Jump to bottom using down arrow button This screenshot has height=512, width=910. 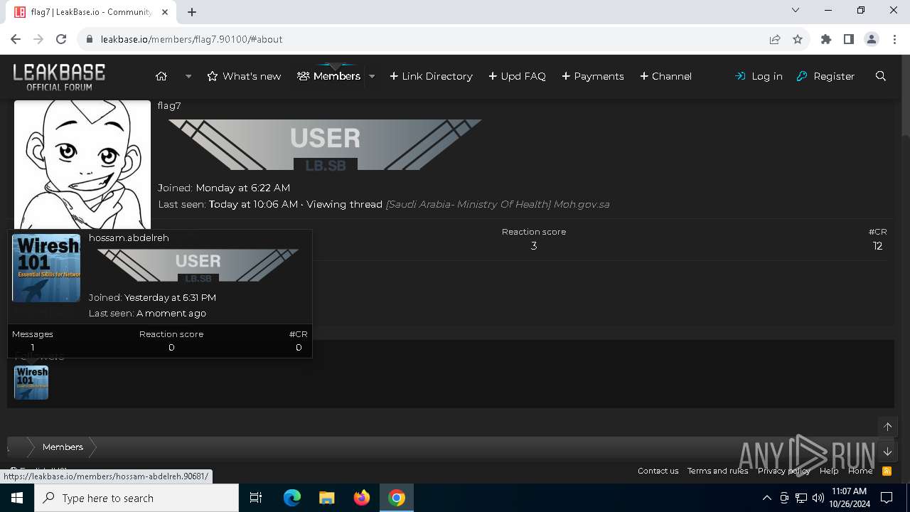coord(887,452)
